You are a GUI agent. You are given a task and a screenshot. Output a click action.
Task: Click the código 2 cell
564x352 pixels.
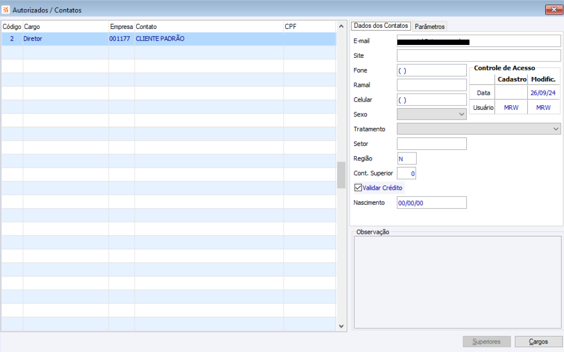pos(12,39)
